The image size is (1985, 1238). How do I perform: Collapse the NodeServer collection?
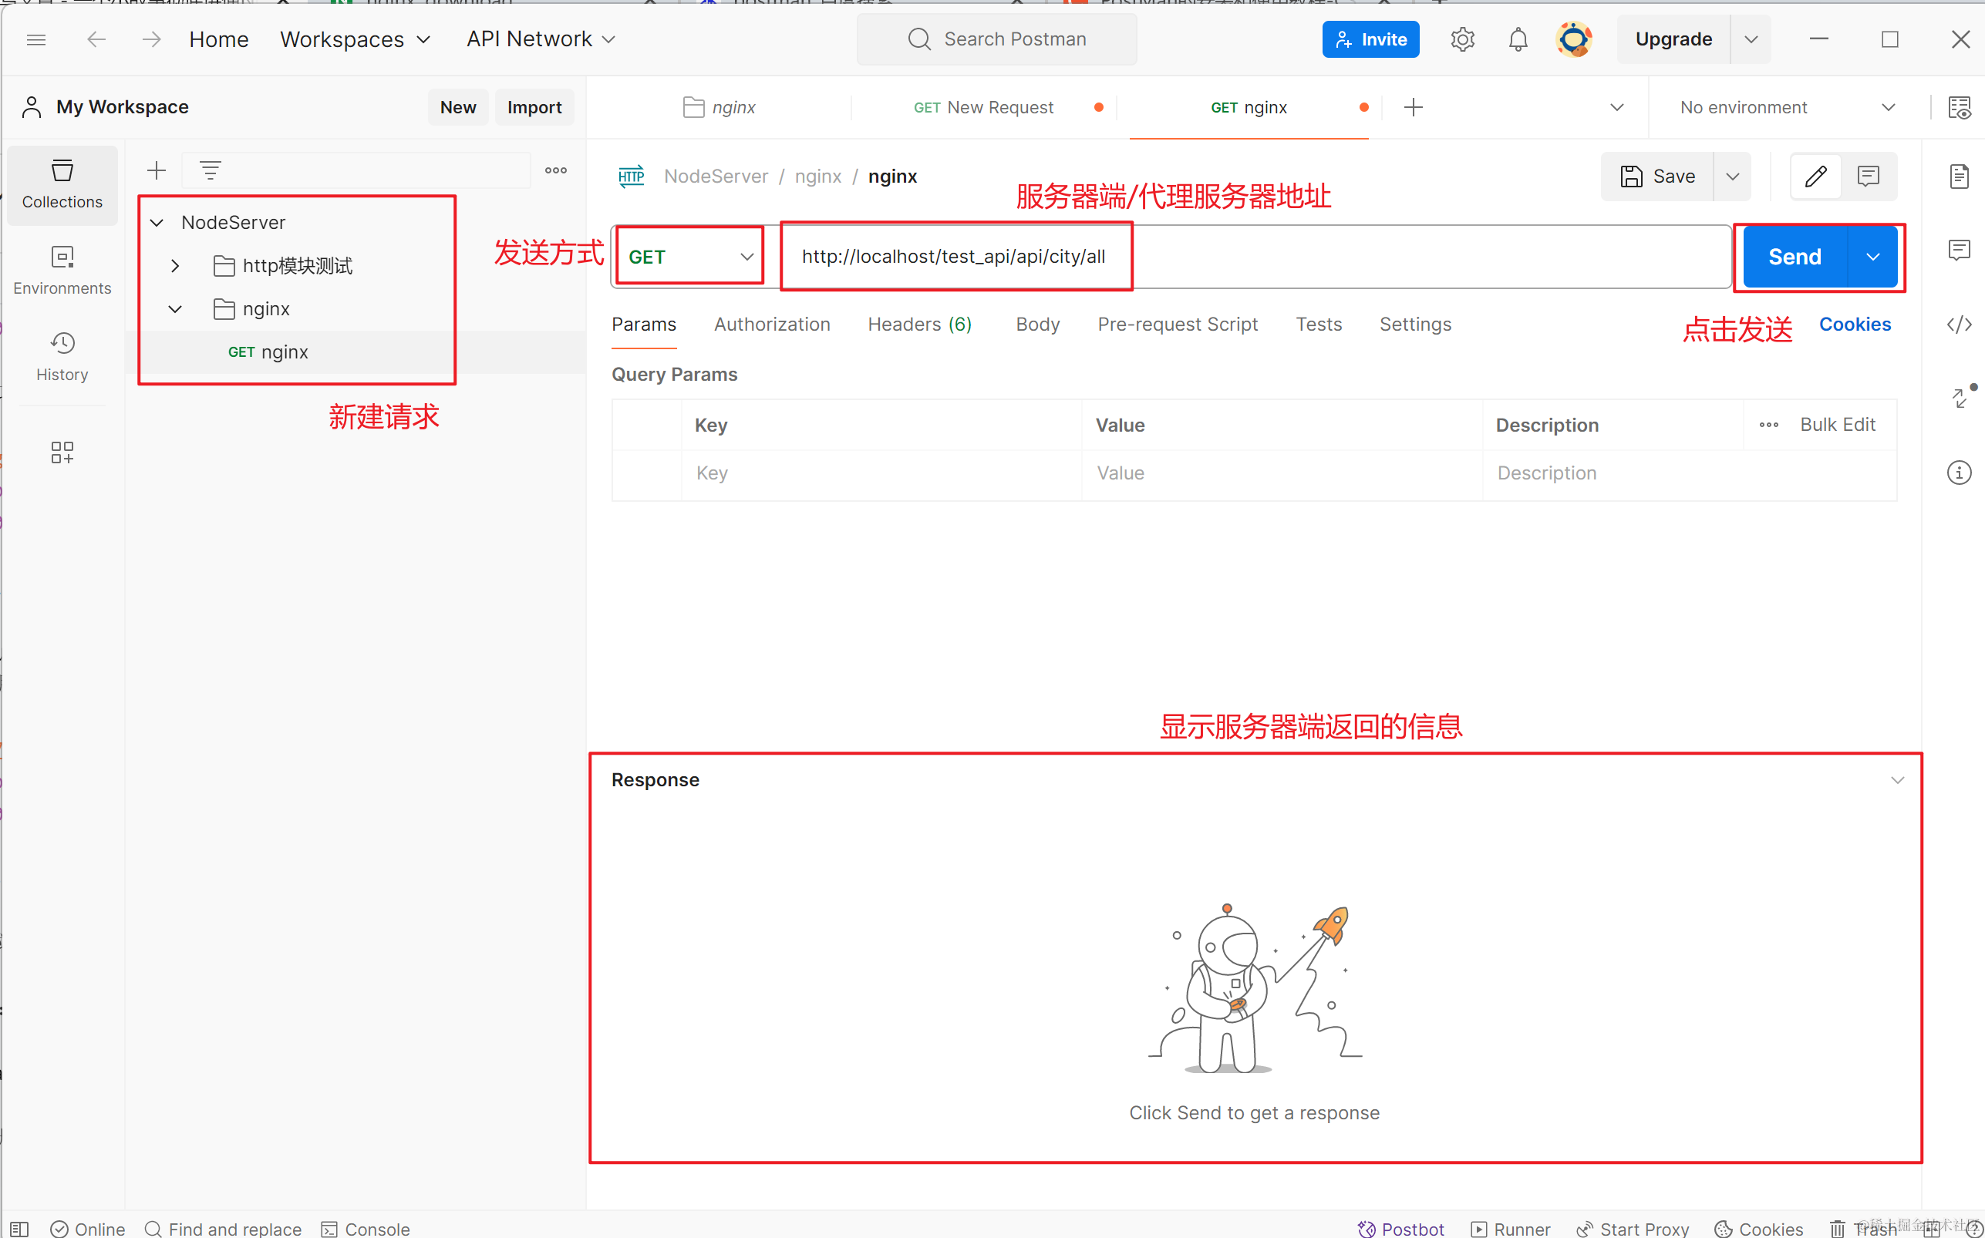[157, 223]
